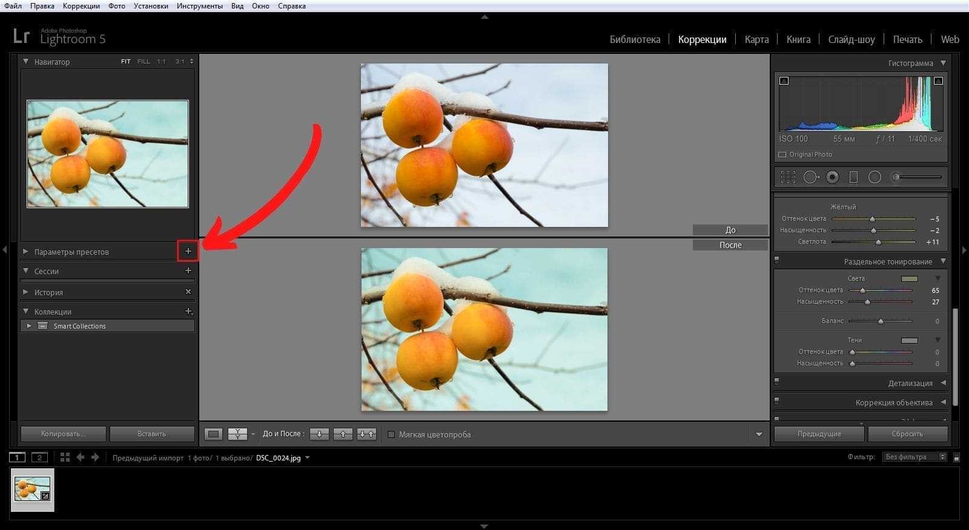The image size is (969, 530).
Task: Click swap before and after settings button
Action: (366, 434)
